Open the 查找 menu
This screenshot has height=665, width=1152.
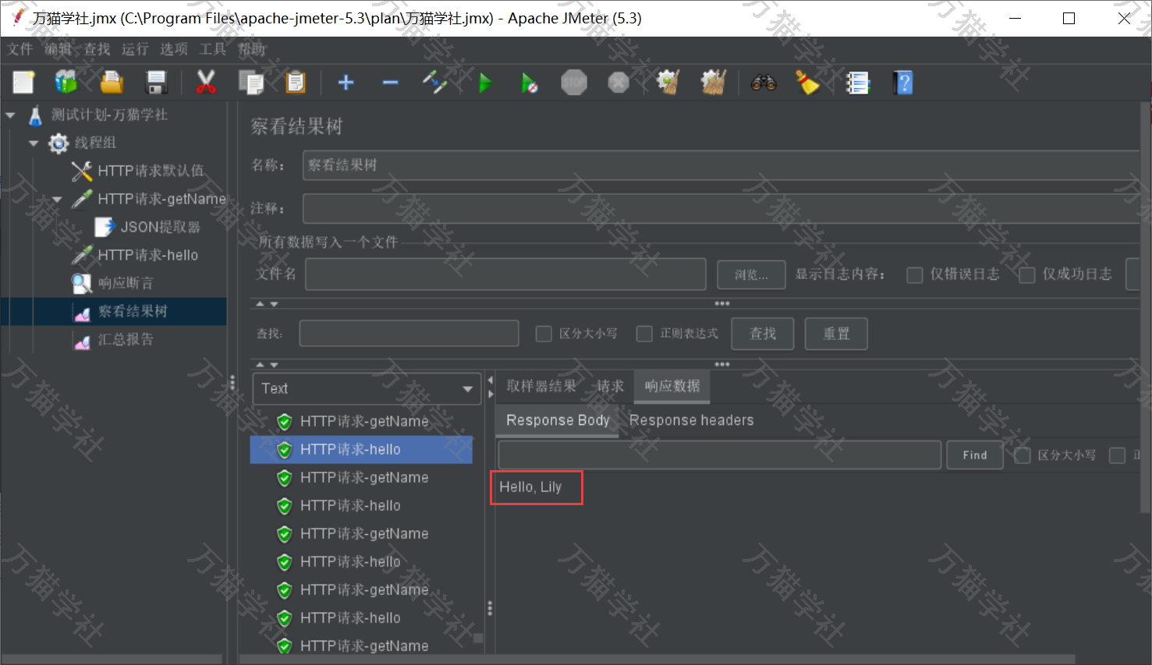pyautogui.click(x=97, y=49)
